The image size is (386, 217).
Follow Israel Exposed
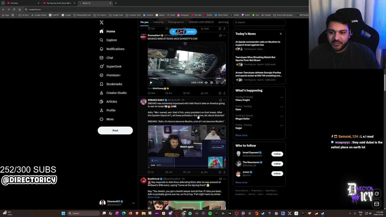pyautogui.click(x=277, y=154)
